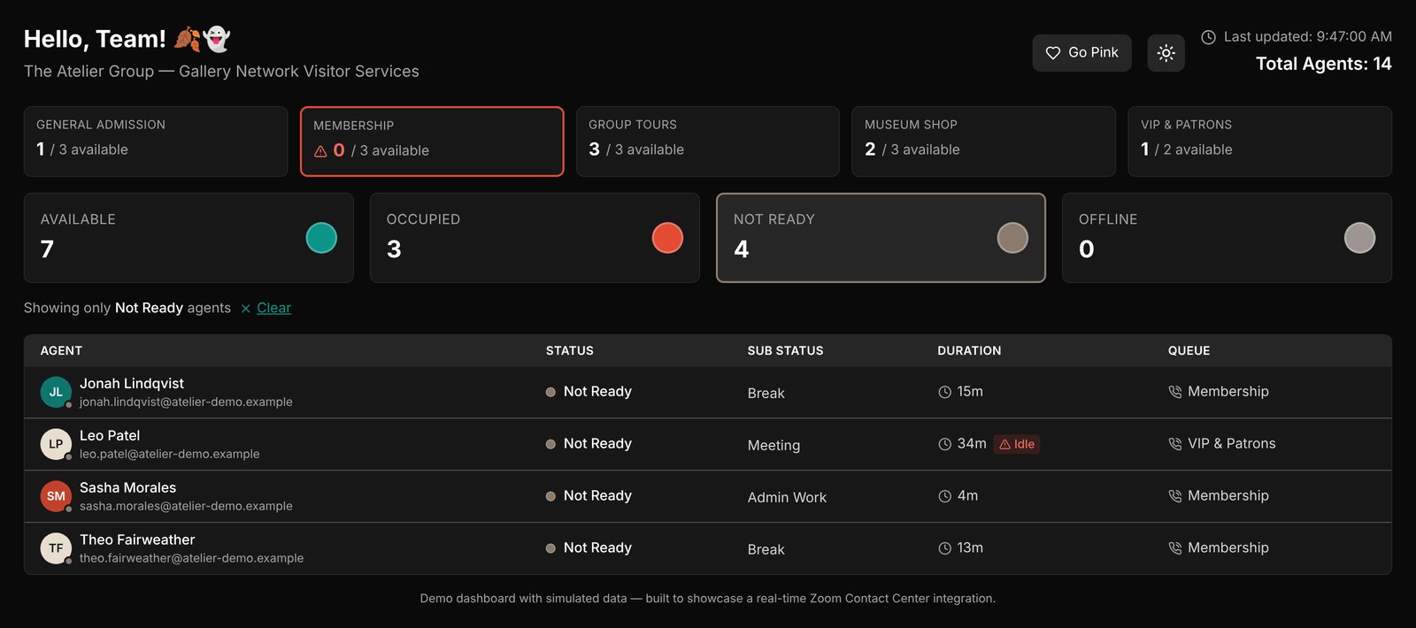
Task: Select the Museum Shop queue card
Action: click(x=983, y=142)
